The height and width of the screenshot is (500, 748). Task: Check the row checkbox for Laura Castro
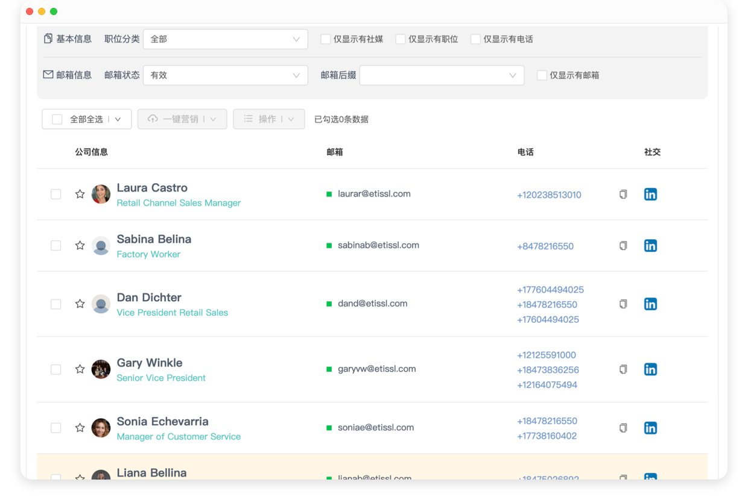coord(55,194)
